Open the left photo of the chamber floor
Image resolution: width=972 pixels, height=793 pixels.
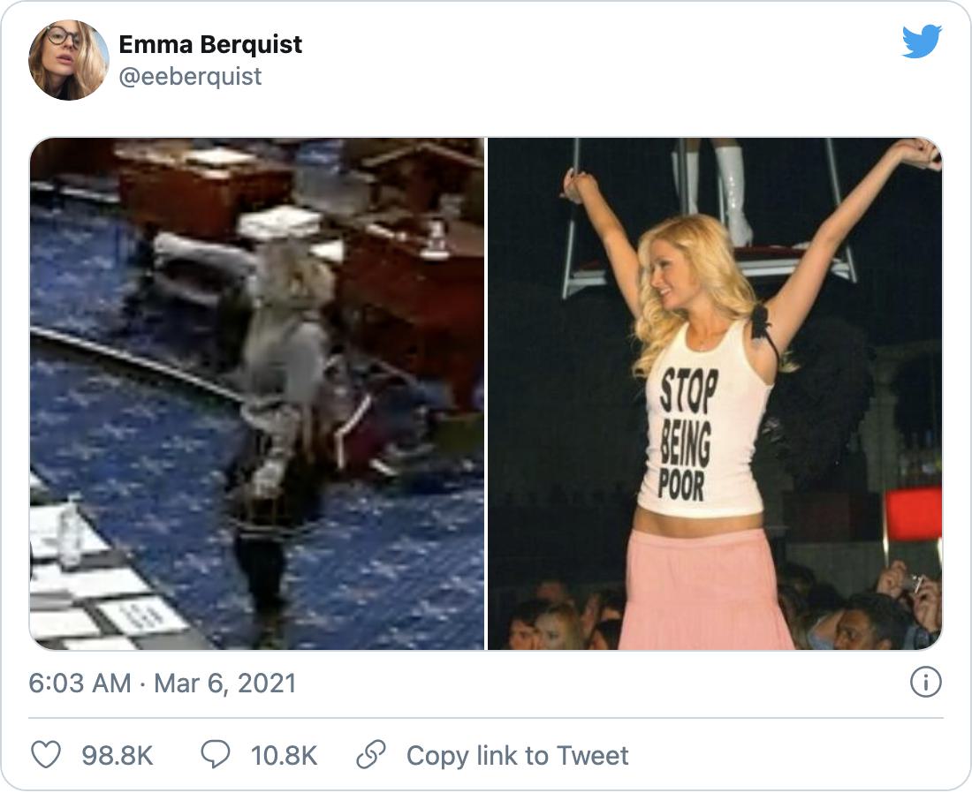pos(257,394)
